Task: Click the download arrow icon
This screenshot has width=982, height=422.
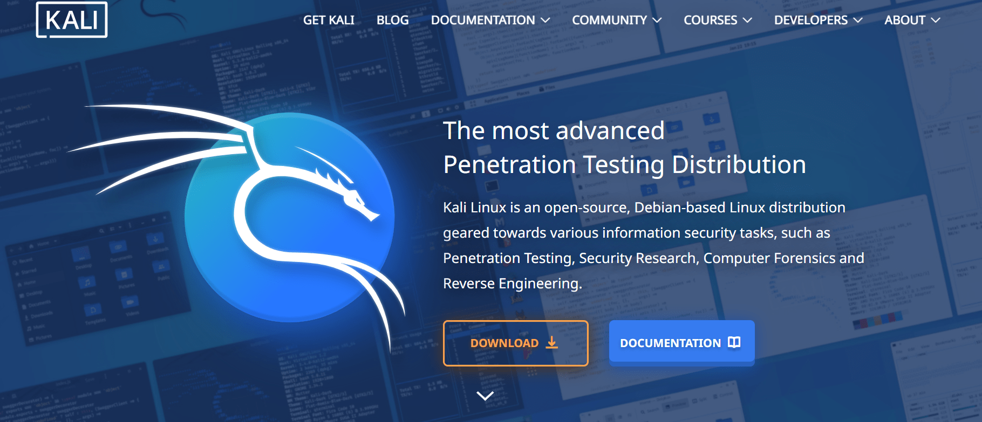Action: tap(551, 343)
